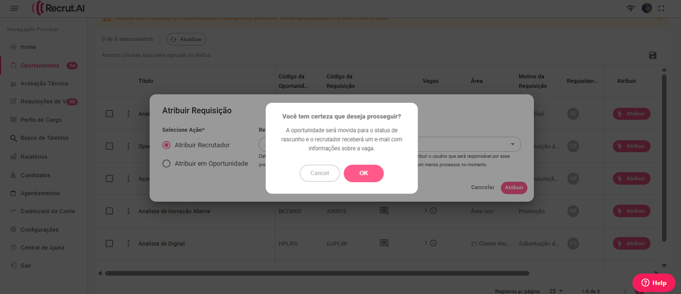Click the save layout floppy disk icon

(x=652, y=55)
